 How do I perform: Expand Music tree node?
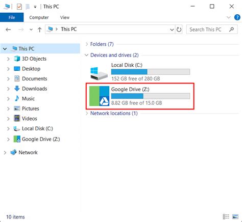click(x=8, y=99)
